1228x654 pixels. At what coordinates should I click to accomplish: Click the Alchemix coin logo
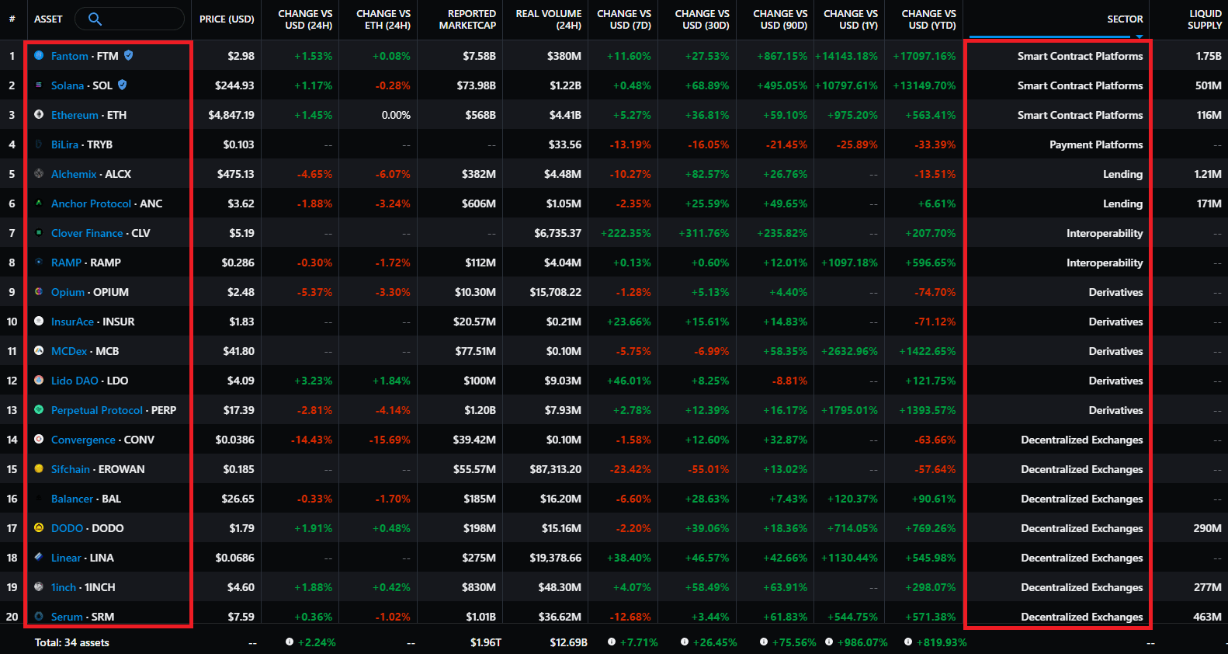pos(39,174)
